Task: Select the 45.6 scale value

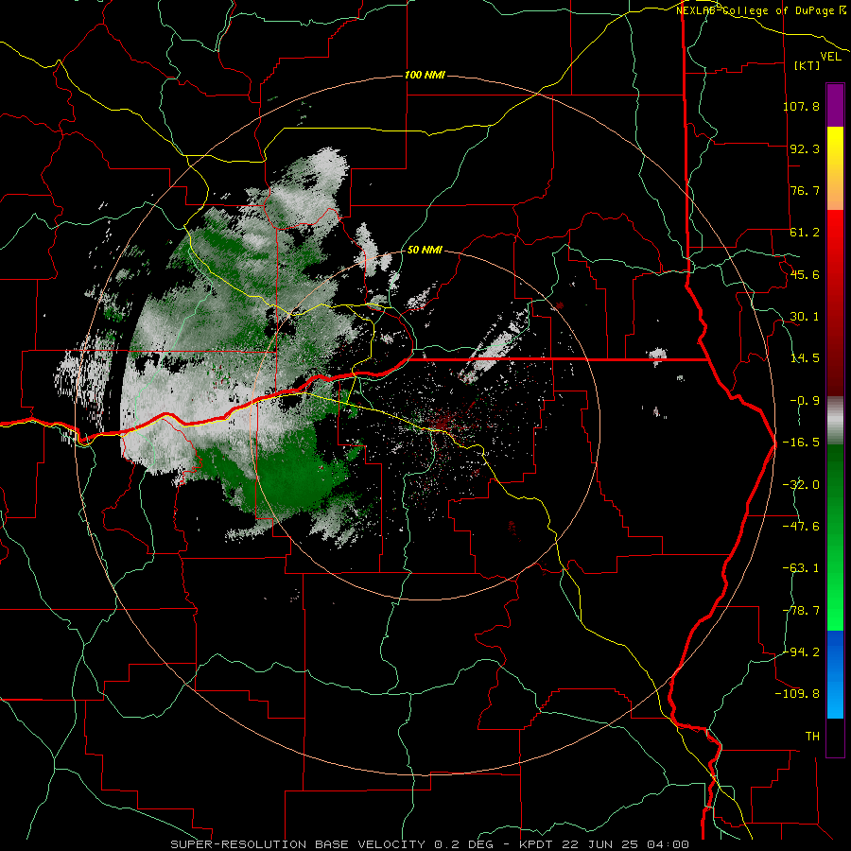Action: pos(805,274)
